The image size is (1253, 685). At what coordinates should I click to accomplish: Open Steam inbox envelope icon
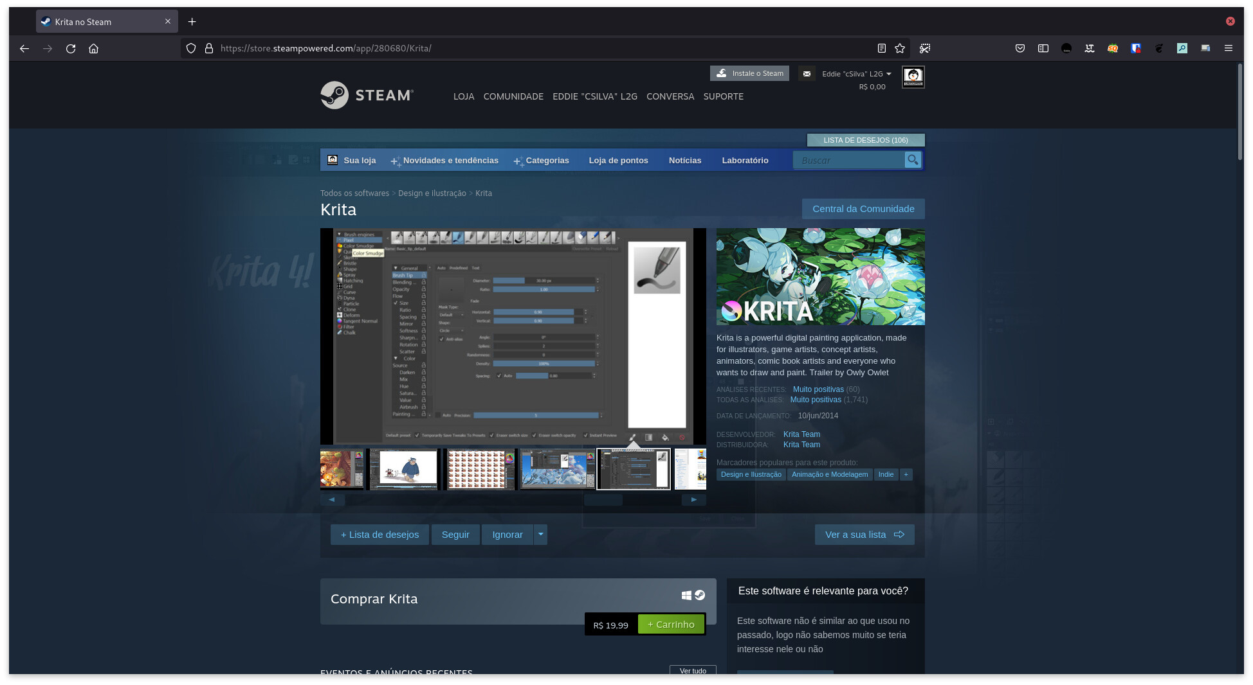(x=807, y=74)
